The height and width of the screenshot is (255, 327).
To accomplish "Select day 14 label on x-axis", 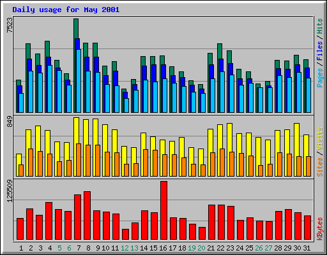I will pyautogui.click(x=144, y=248).
